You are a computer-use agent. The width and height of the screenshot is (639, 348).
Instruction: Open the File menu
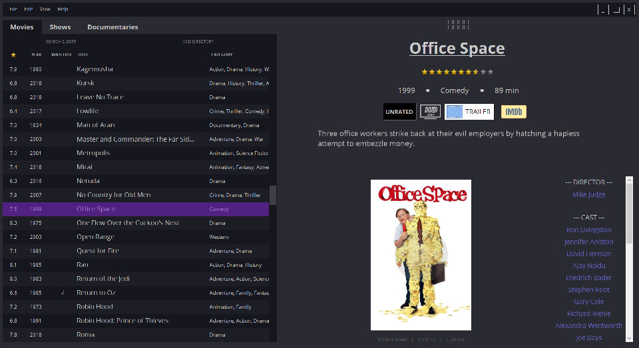click(x=13, y=9)
